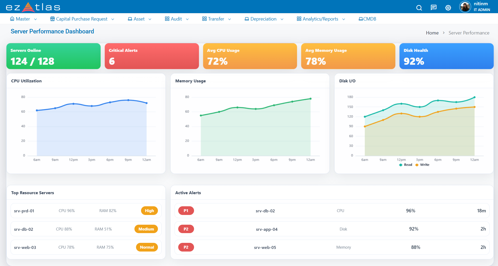Click the High badge on srv-prd-01

(x=149, y=211)
